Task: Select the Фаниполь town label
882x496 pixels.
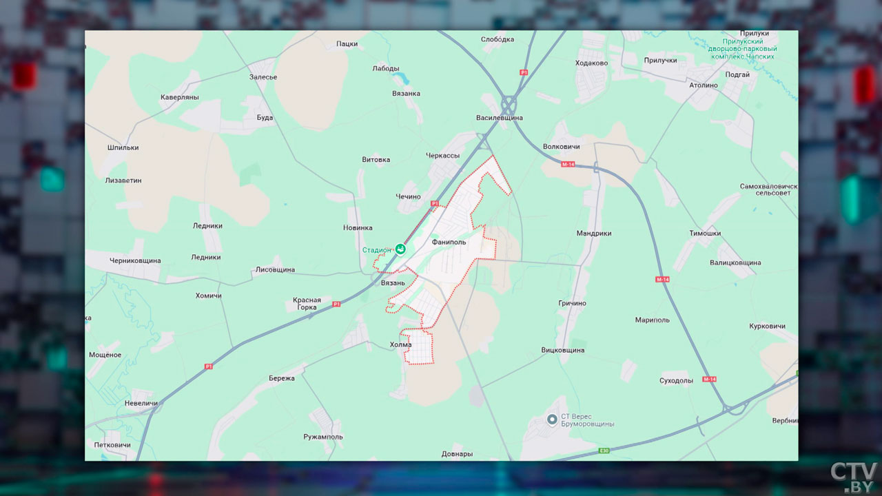Action: 449,242
